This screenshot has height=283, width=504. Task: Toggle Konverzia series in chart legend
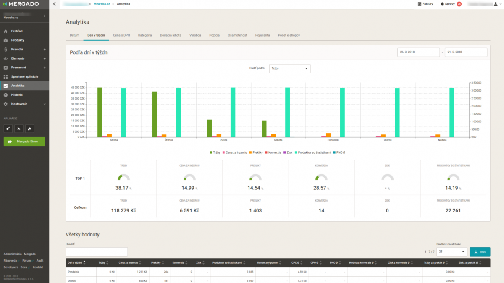click(273, 152)
